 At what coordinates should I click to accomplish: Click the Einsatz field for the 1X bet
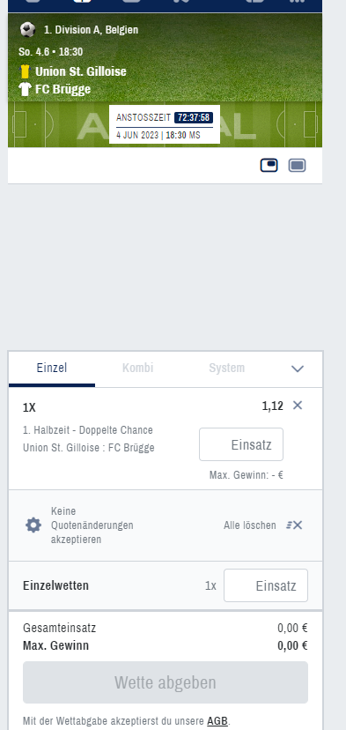pyautogui.click(x=241, y=444)
